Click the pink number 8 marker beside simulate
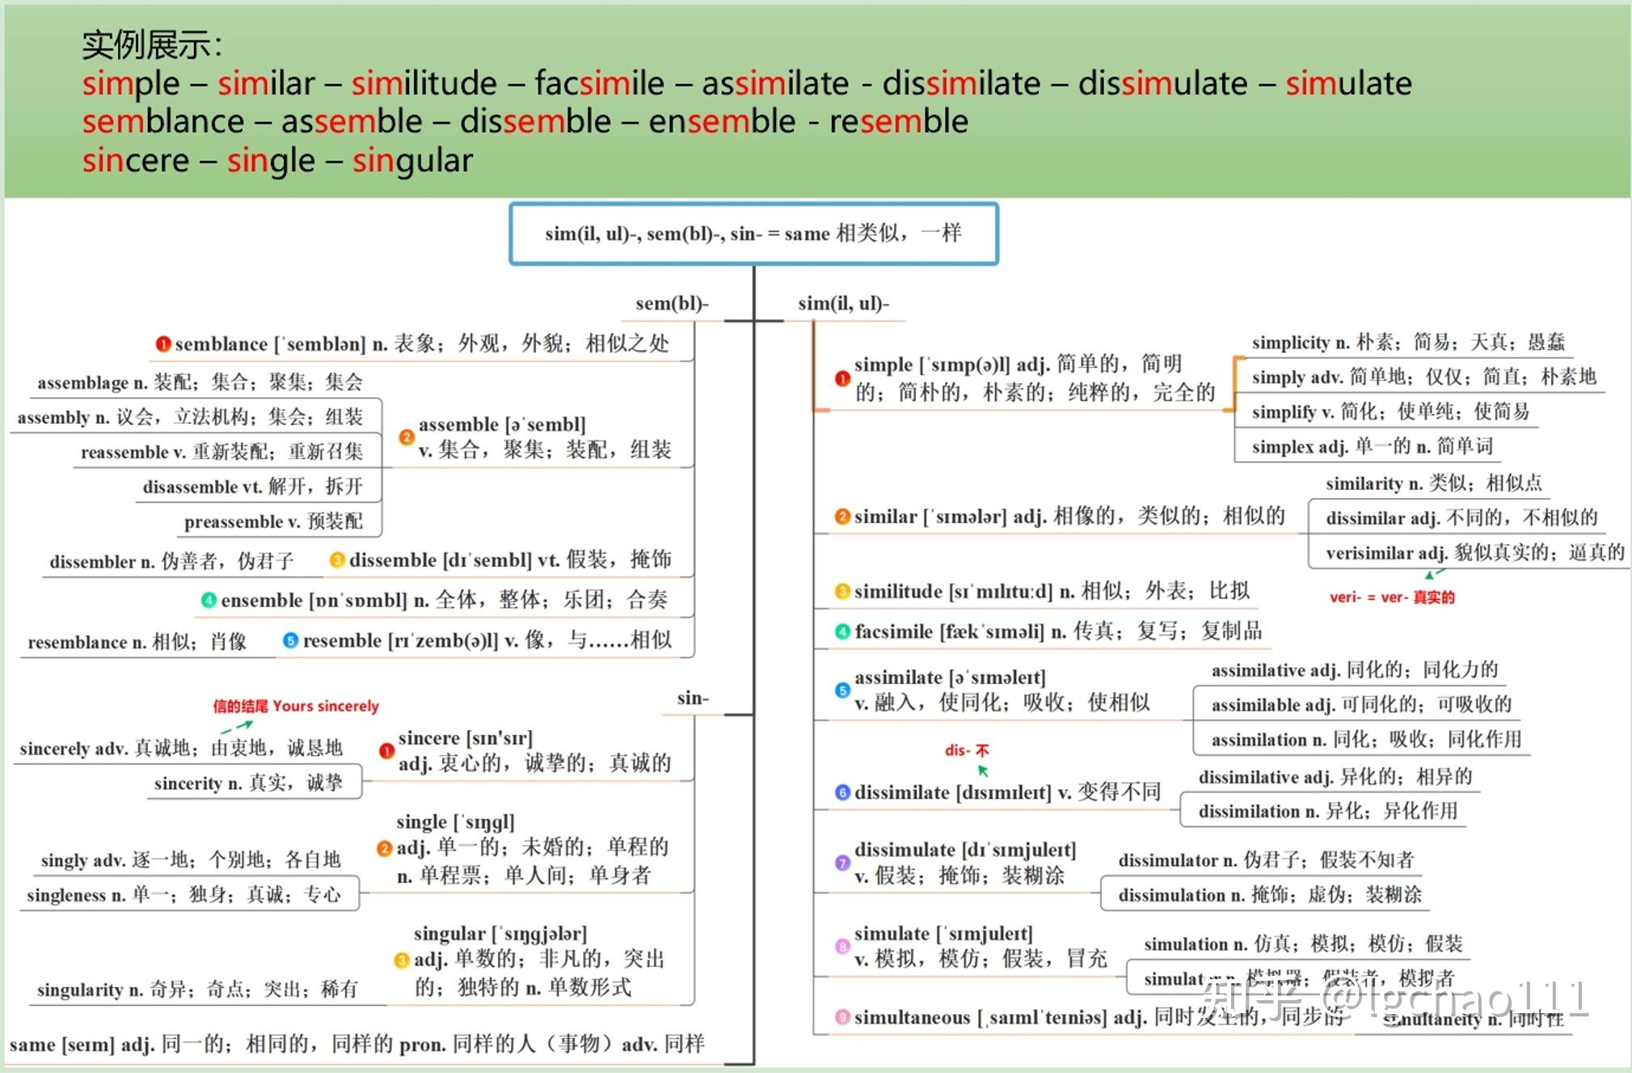 pyautogui.click(x=842, y=946)
